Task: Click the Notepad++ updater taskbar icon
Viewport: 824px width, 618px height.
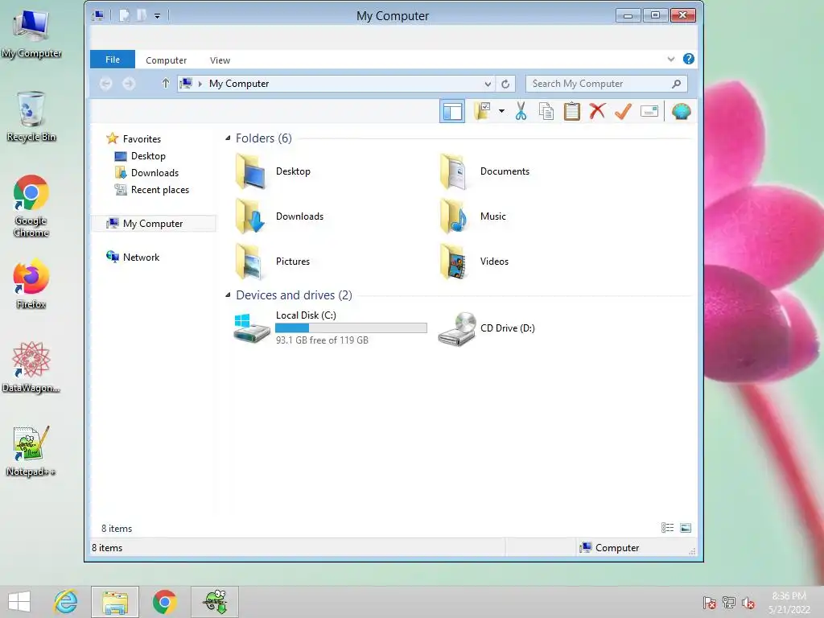Action: 214,602
